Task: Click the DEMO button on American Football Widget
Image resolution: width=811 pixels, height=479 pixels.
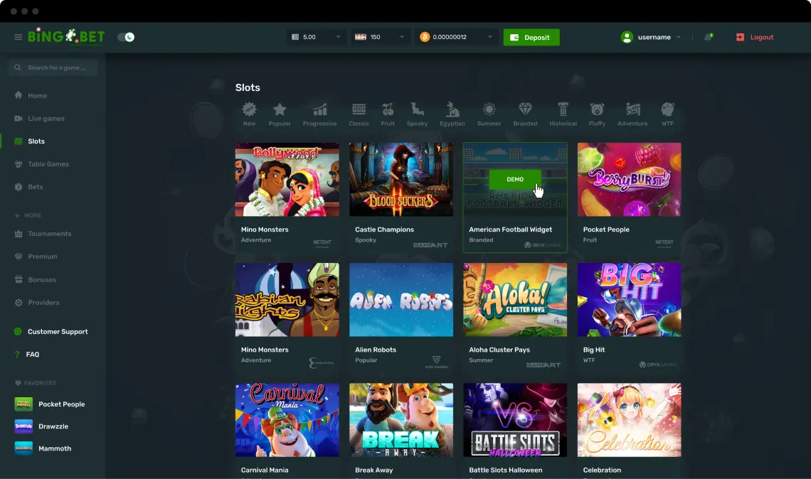Action: (x=515, y=179)
